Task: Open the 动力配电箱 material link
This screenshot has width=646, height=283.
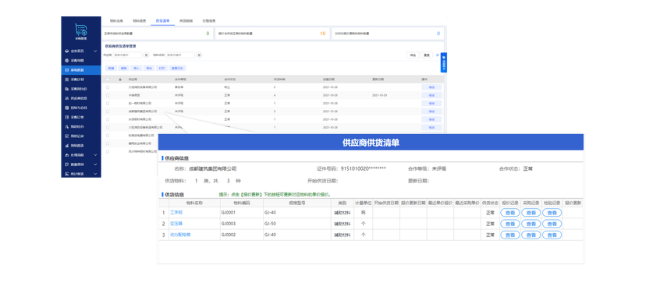Action: coord(180,235)
